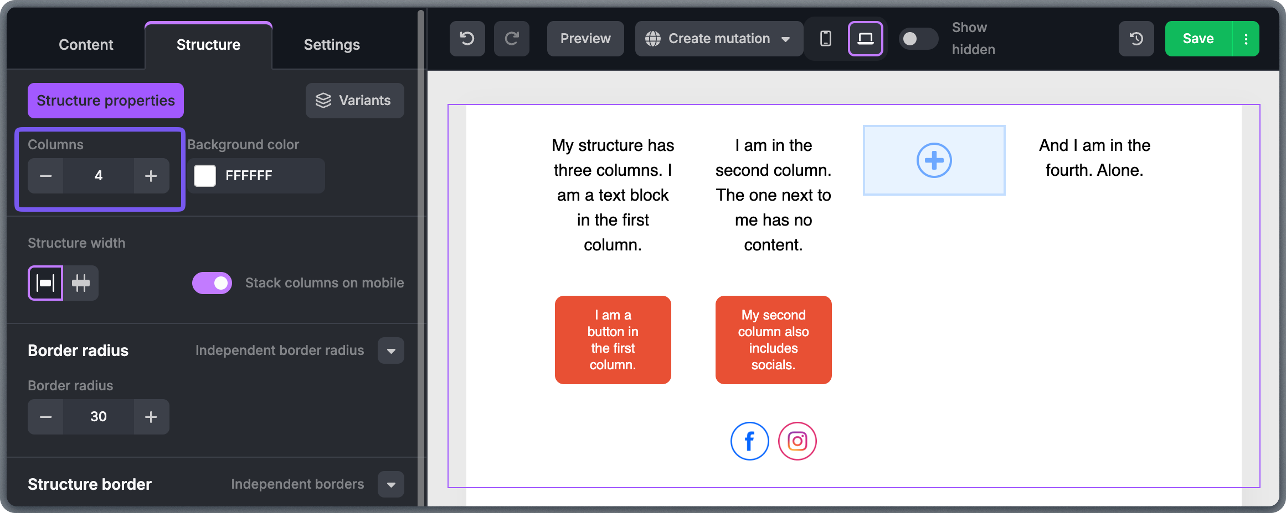Undo the last change

point(467,39)
